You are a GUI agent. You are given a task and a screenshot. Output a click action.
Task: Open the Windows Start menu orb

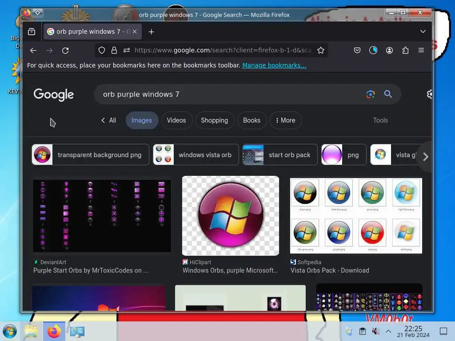click(10, 331)
